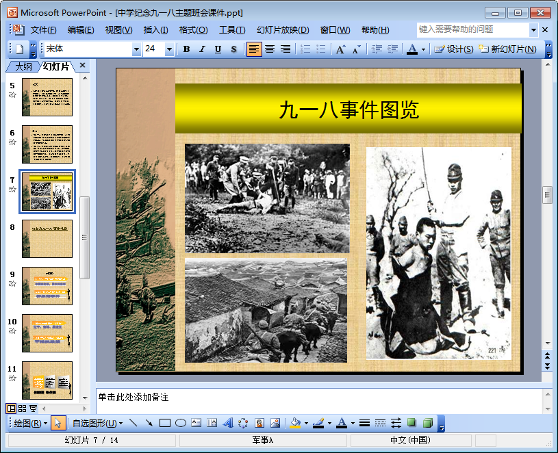Click the increase font size icon
The width and height of the screenshot is (558, 453).
tap(340, 49)
